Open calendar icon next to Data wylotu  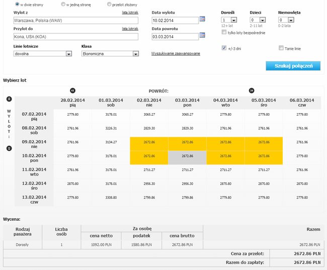pos(202,19)
